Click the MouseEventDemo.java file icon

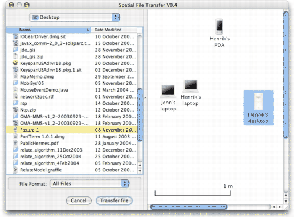[15, 89]
